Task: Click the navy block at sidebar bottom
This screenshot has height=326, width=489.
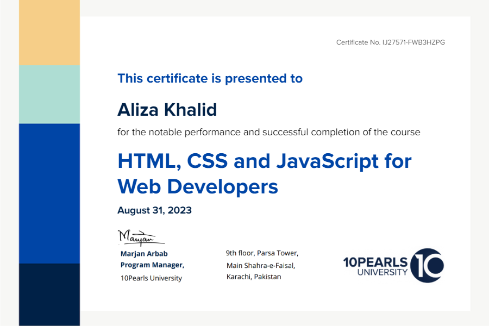Action: 49,293
